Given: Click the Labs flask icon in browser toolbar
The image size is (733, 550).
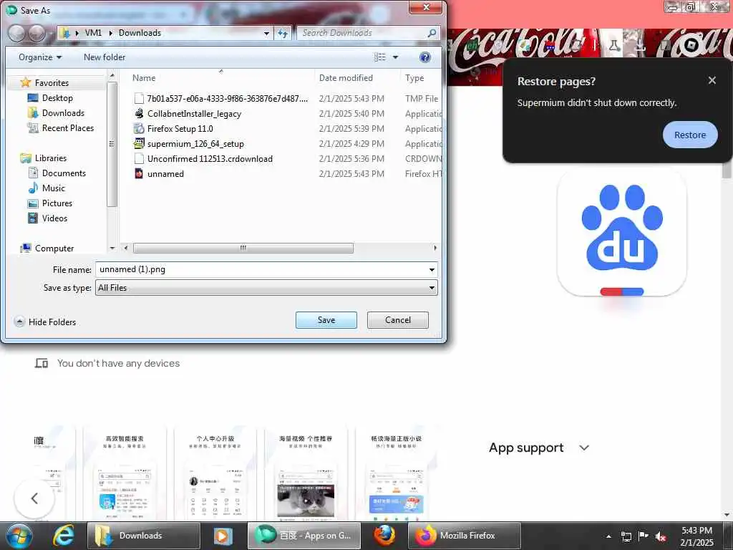Looking at the screenshot, I should (613, 45).
